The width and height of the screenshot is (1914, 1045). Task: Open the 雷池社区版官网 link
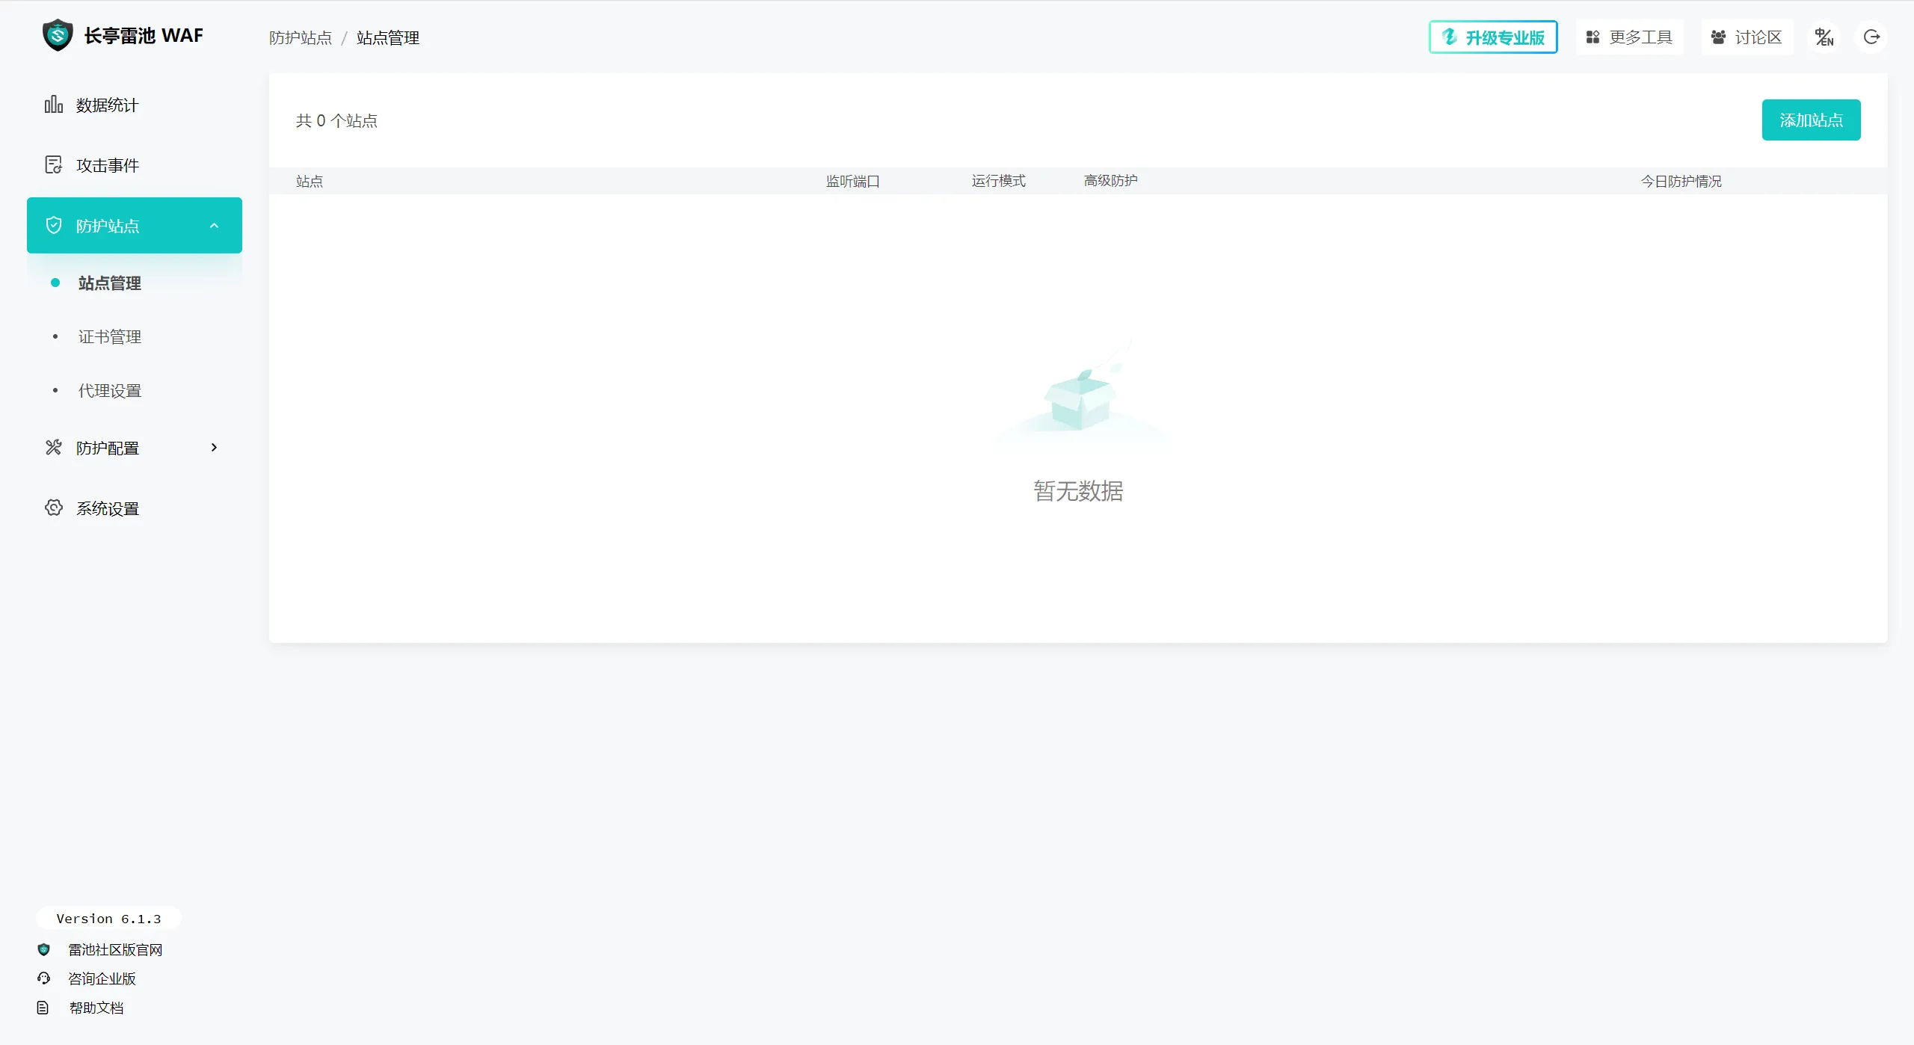tap(115, 949)
